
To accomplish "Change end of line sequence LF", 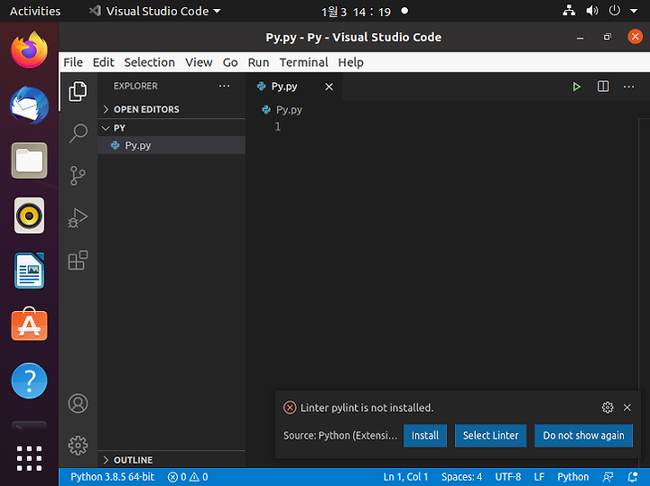I will 539,477.
